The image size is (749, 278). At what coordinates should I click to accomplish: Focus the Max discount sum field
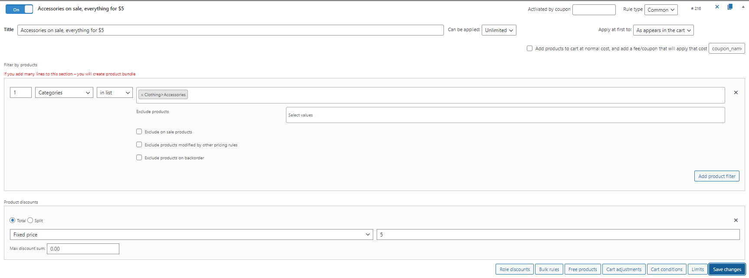pos(83,249)
